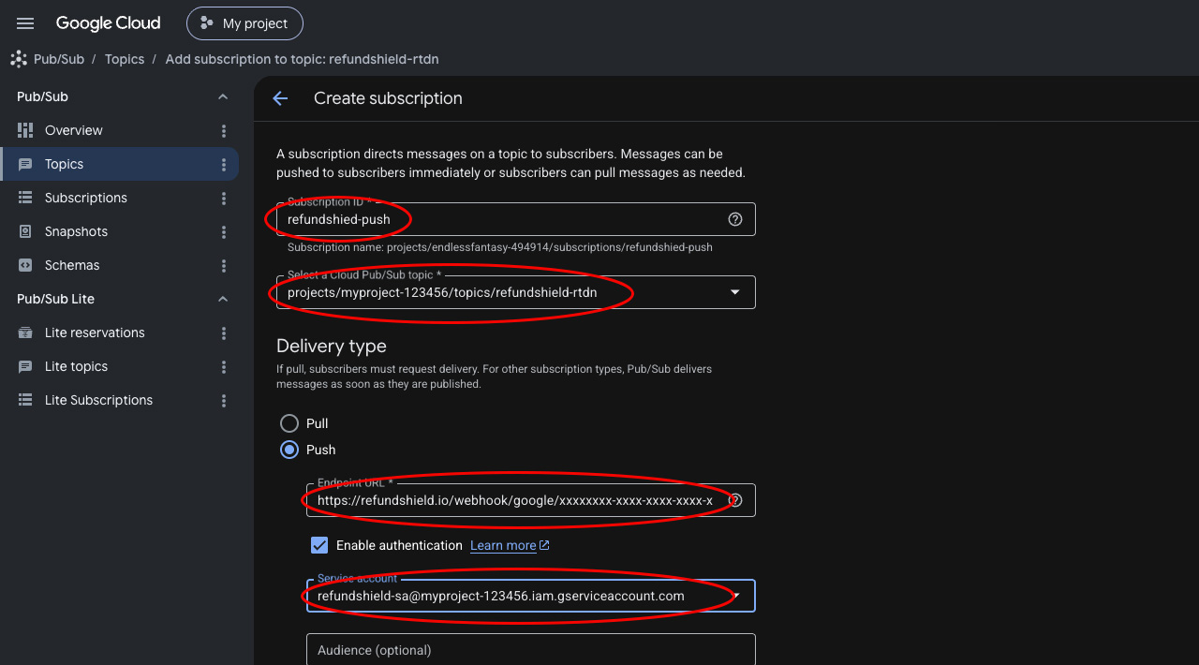Open the Service account dropdown
The height and width of the screenshot is (665, 1199).
531,596
